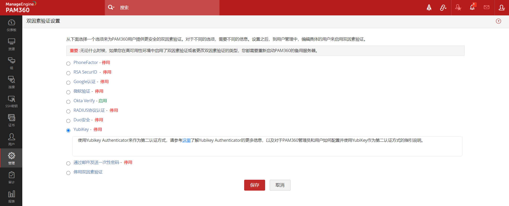Expand the search magnifier dropdown
The width and height of the screenshot is (509, 206).
tap(111, 7)
